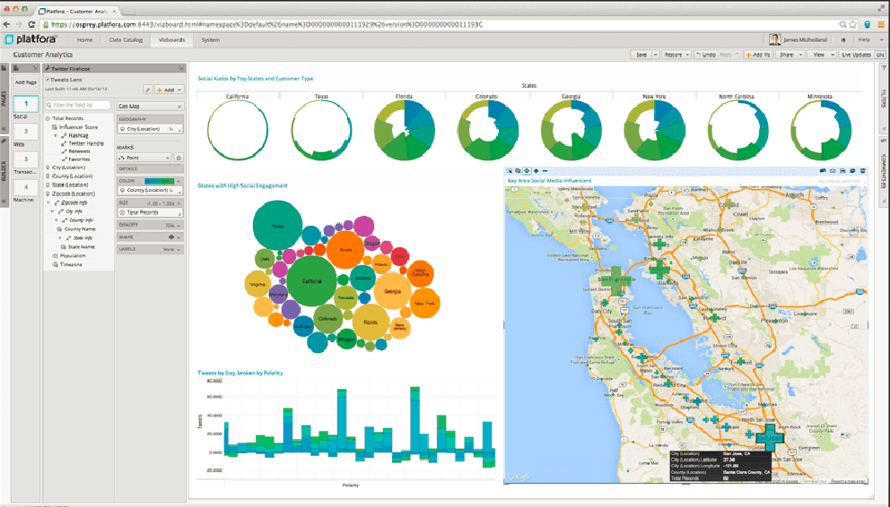This screenshot has height=507, width=890.
Task: Open the System tab
Action: (x=210, y=40)
